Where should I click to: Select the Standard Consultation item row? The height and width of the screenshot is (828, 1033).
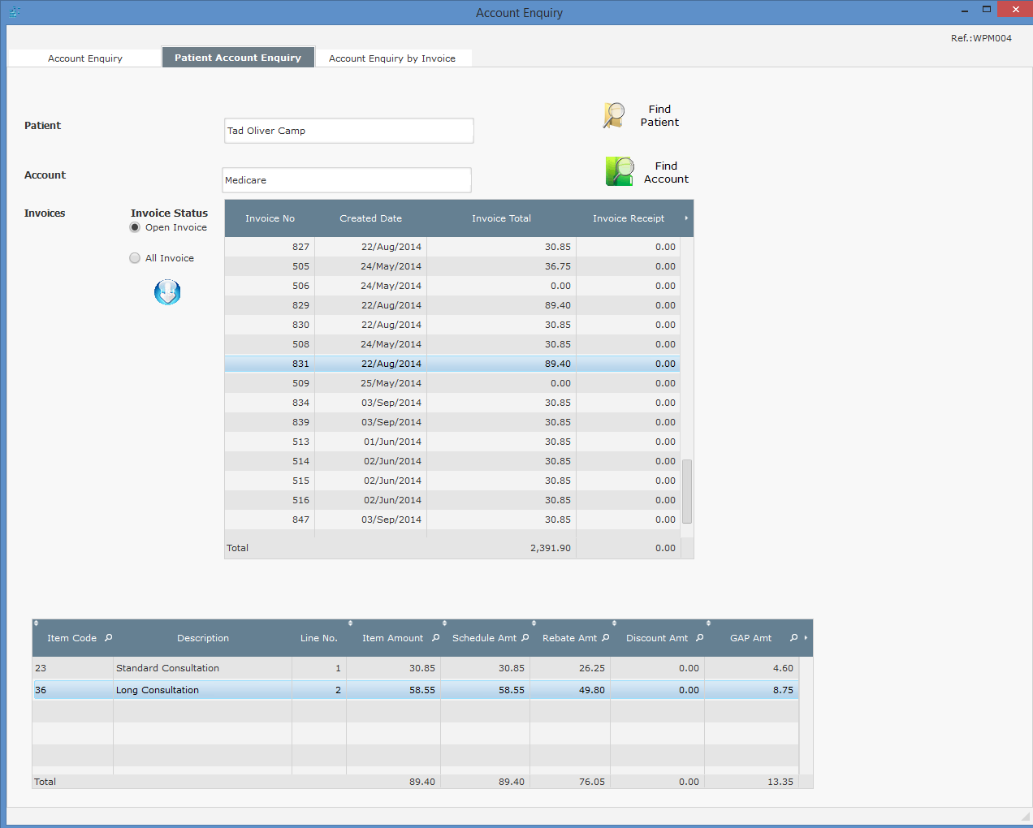[415, 668]
